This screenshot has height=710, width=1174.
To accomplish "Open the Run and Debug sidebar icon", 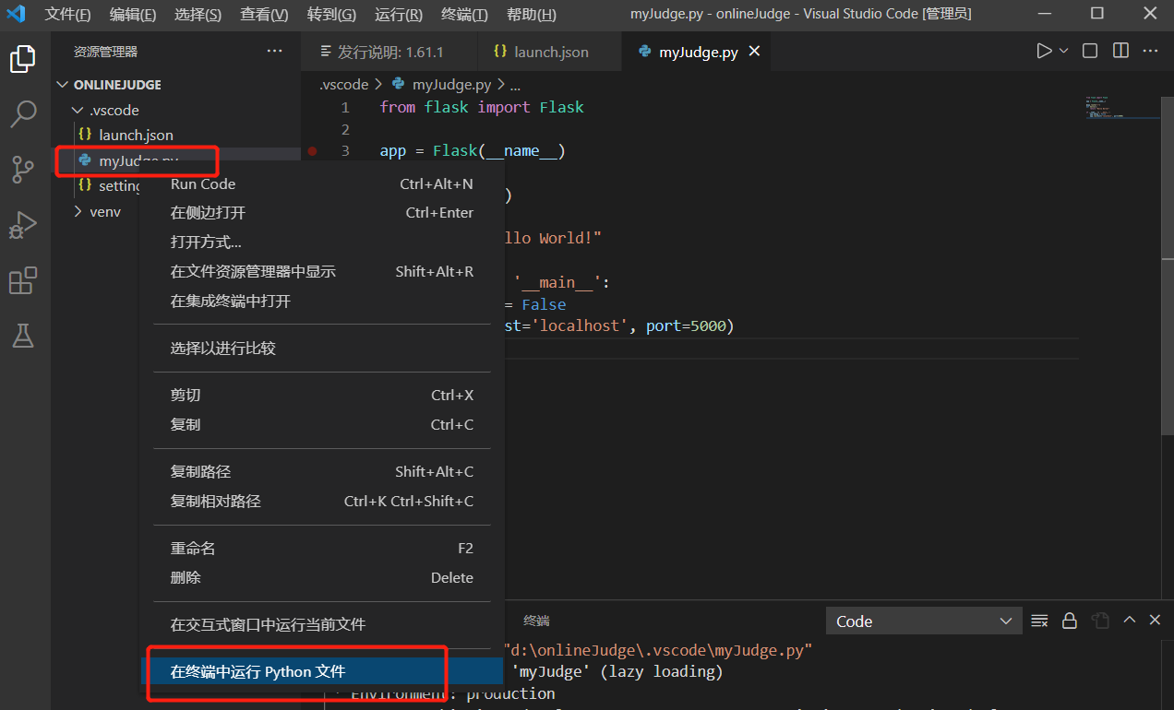I will click(x=23, y=225).
